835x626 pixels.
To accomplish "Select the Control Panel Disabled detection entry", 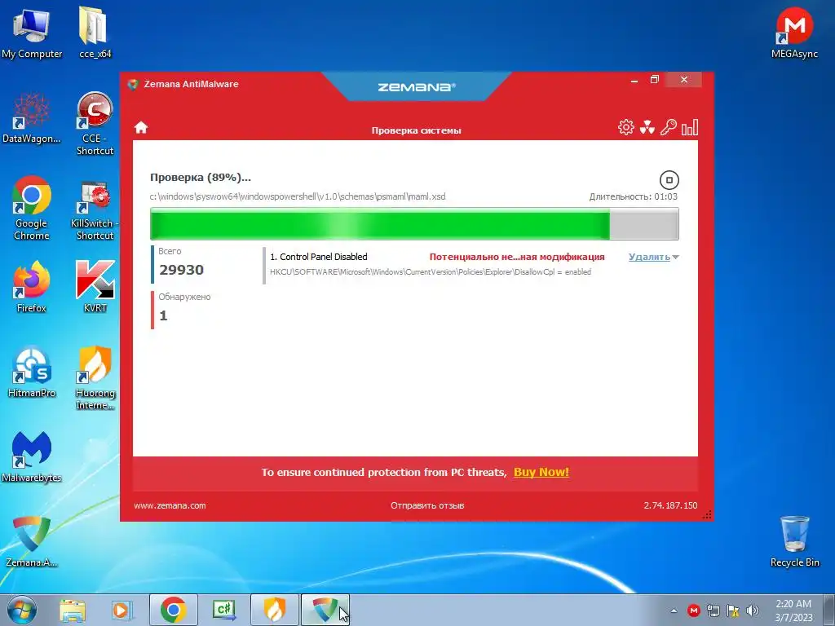I will [471, 264].
